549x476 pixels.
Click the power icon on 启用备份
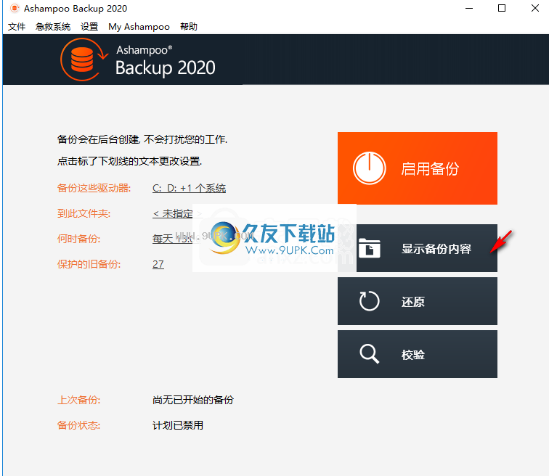click(370, 168)
